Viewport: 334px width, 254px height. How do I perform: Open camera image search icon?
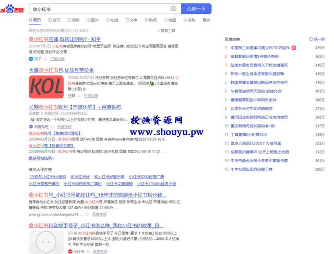tap(173, 9)
